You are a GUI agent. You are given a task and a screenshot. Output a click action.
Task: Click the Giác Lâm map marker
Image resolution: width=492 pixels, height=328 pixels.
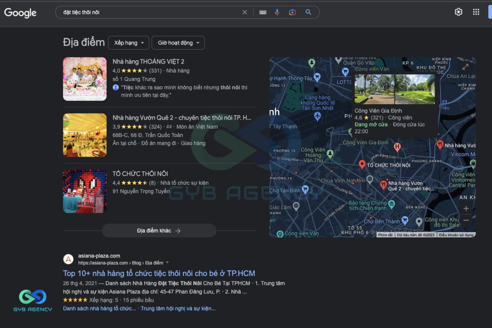coord(296,206)
